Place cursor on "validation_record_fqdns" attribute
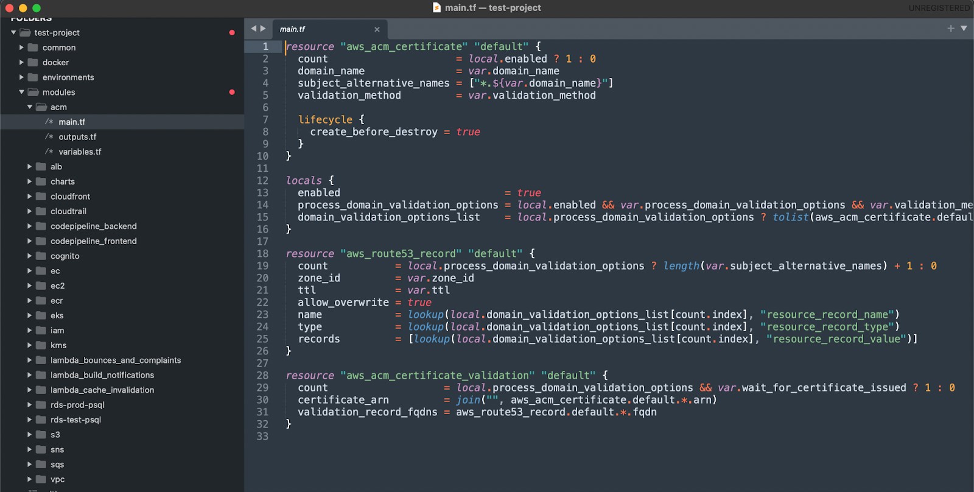Viewport: 974px width, 492px height. pos(368,412)
